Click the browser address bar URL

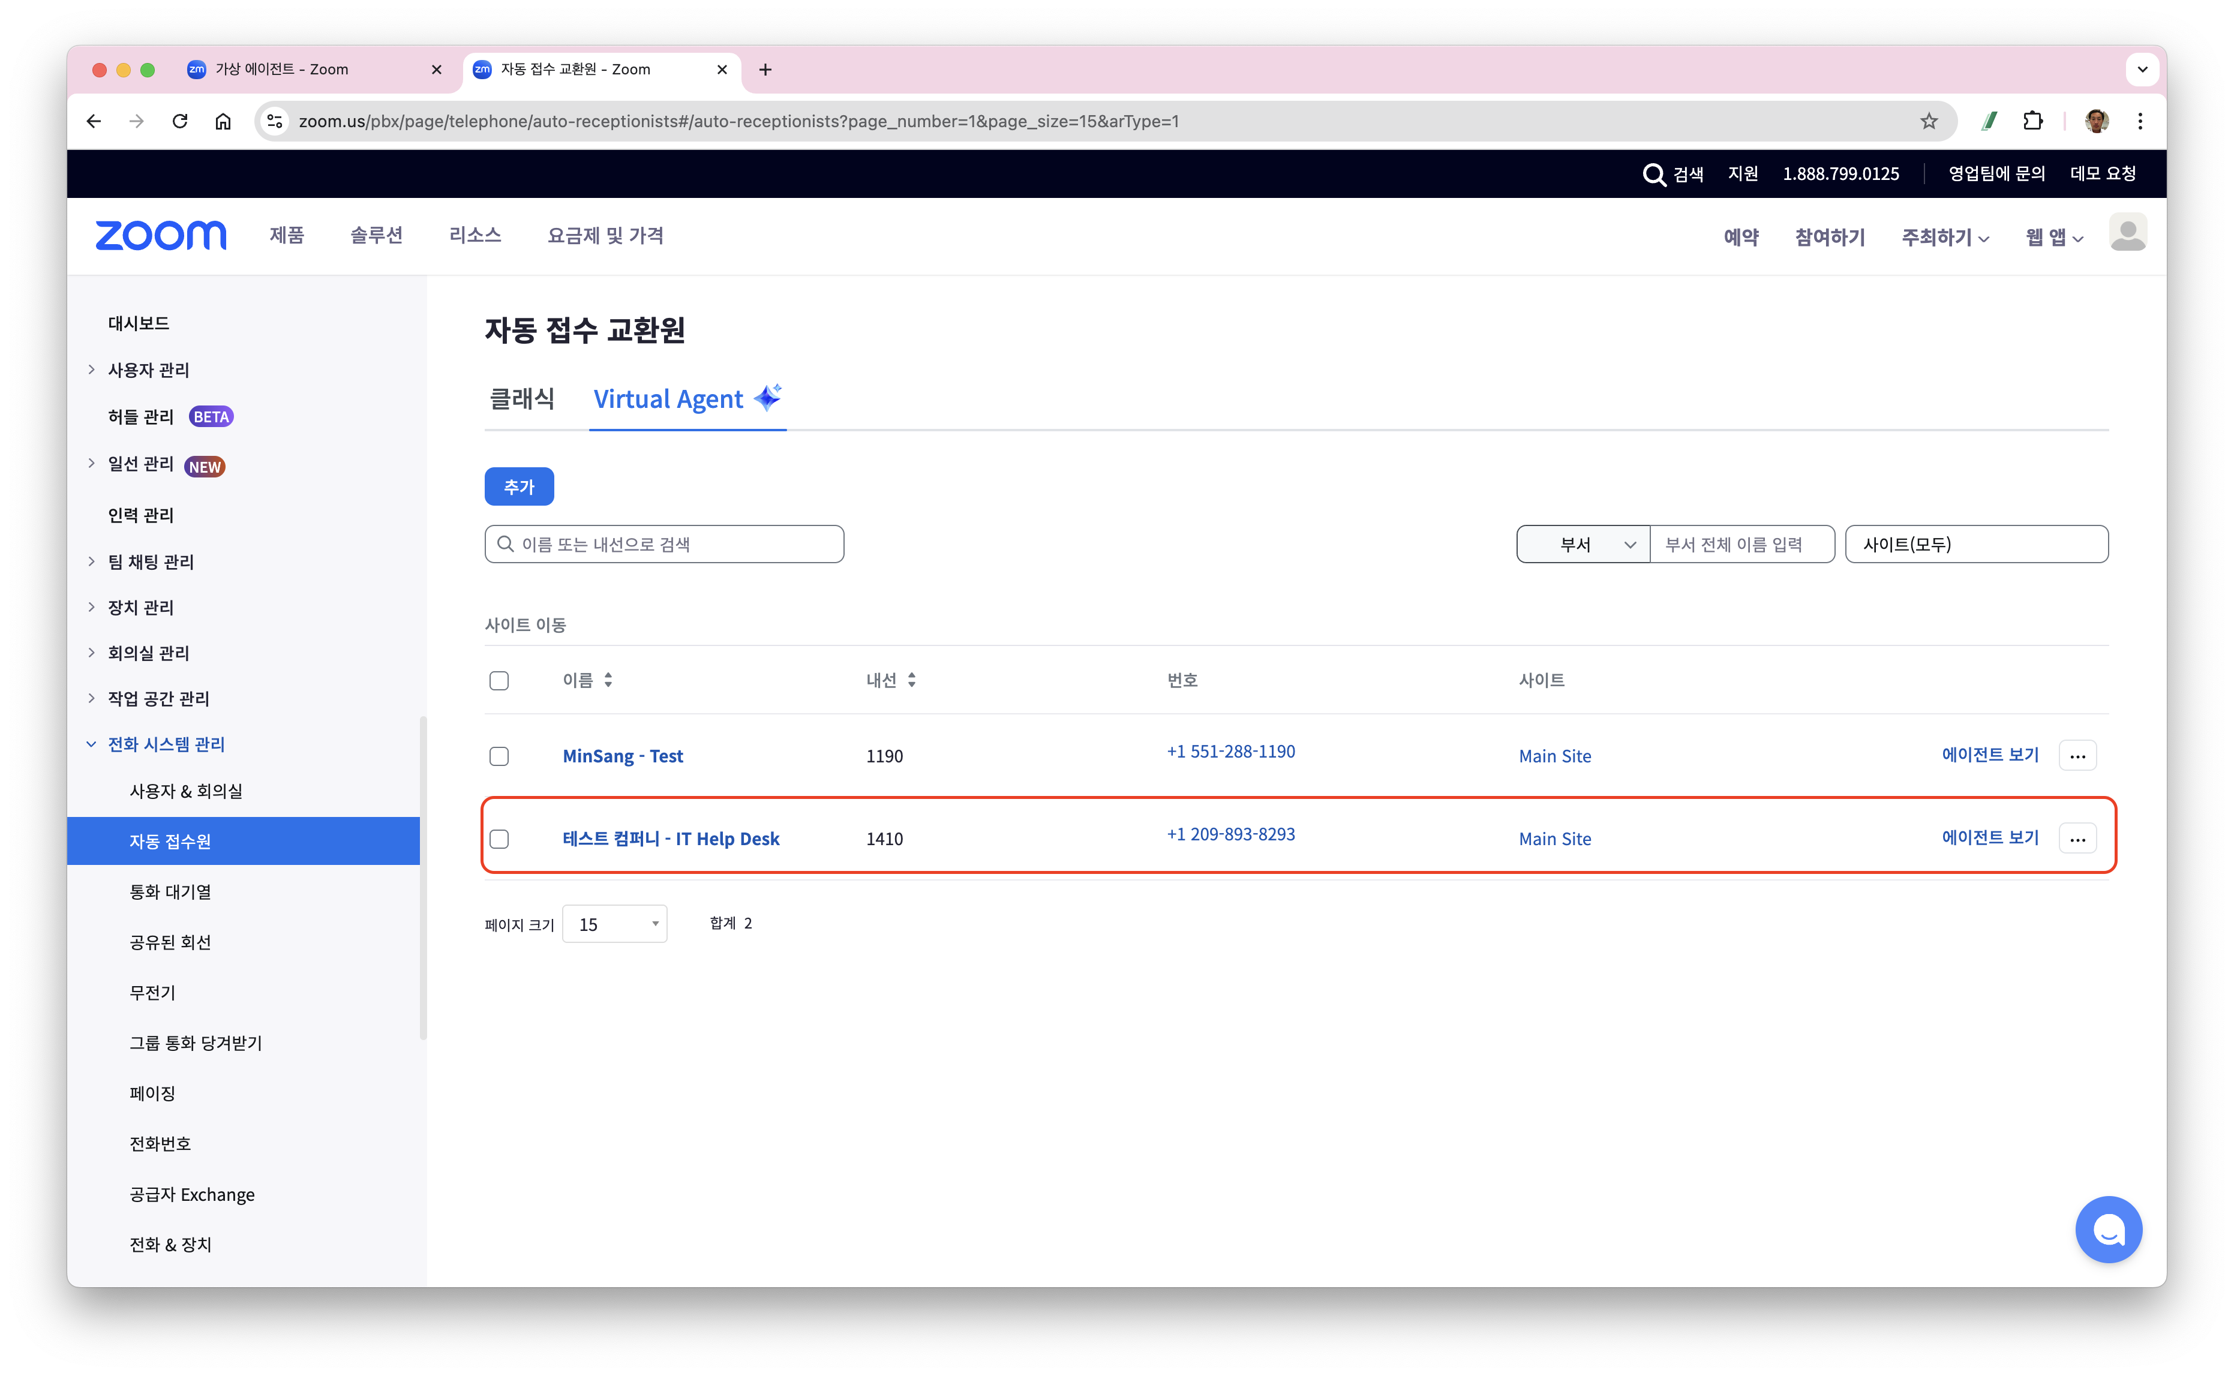point(738,121)
